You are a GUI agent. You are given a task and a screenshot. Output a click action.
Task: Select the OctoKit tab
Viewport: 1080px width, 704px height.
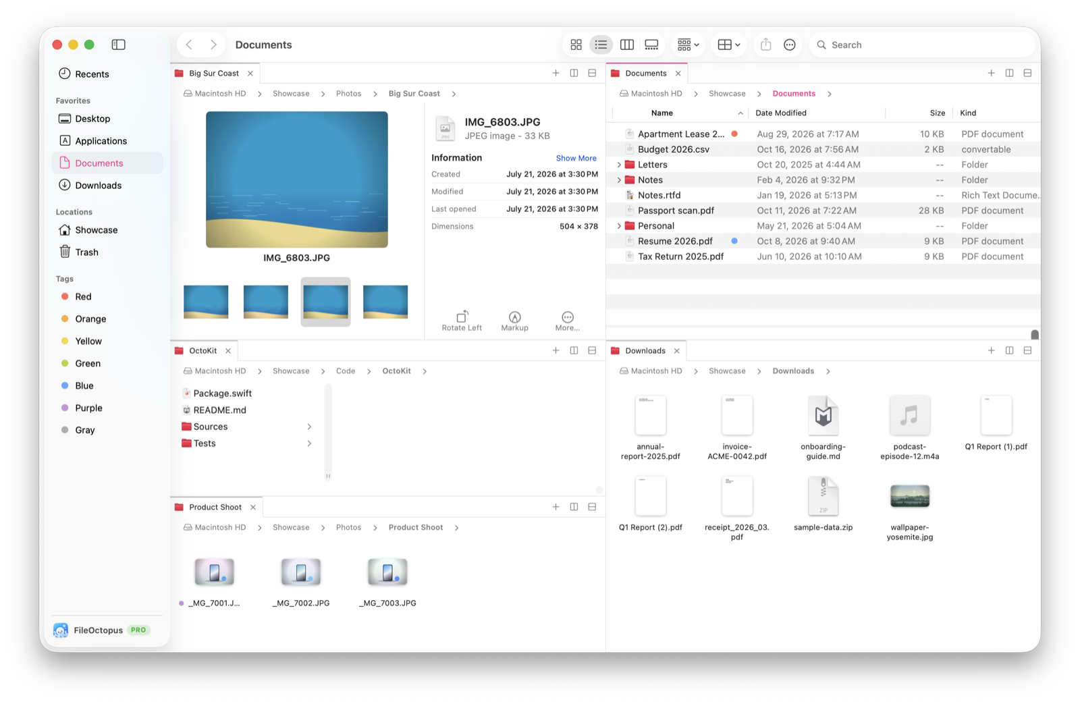202,350
